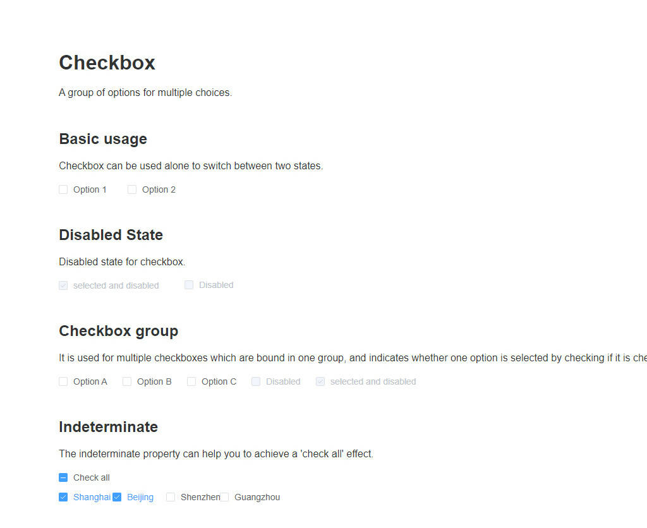Click the Indeterminate heading
This screenshot has width=647, height=528.
[x=108, y=427]
